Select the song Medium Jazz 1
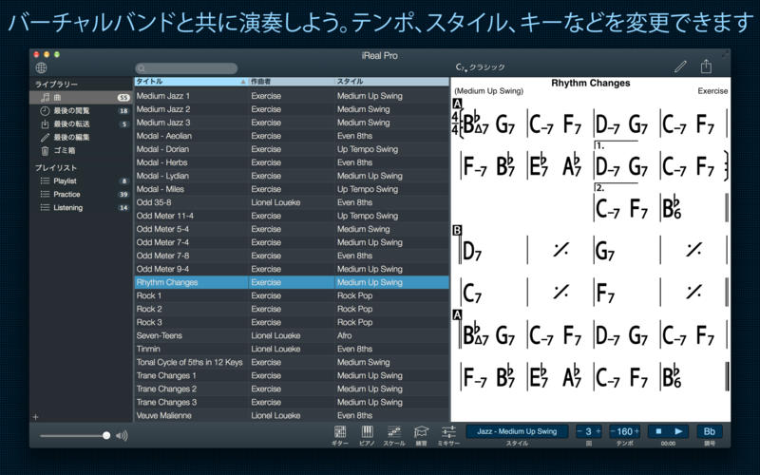Viewport: 760px width, 475px height. click(292, 96)
